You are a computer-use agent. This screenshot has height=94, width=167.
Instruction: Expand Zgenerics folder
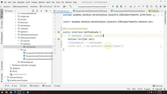[x=16, y=32]
